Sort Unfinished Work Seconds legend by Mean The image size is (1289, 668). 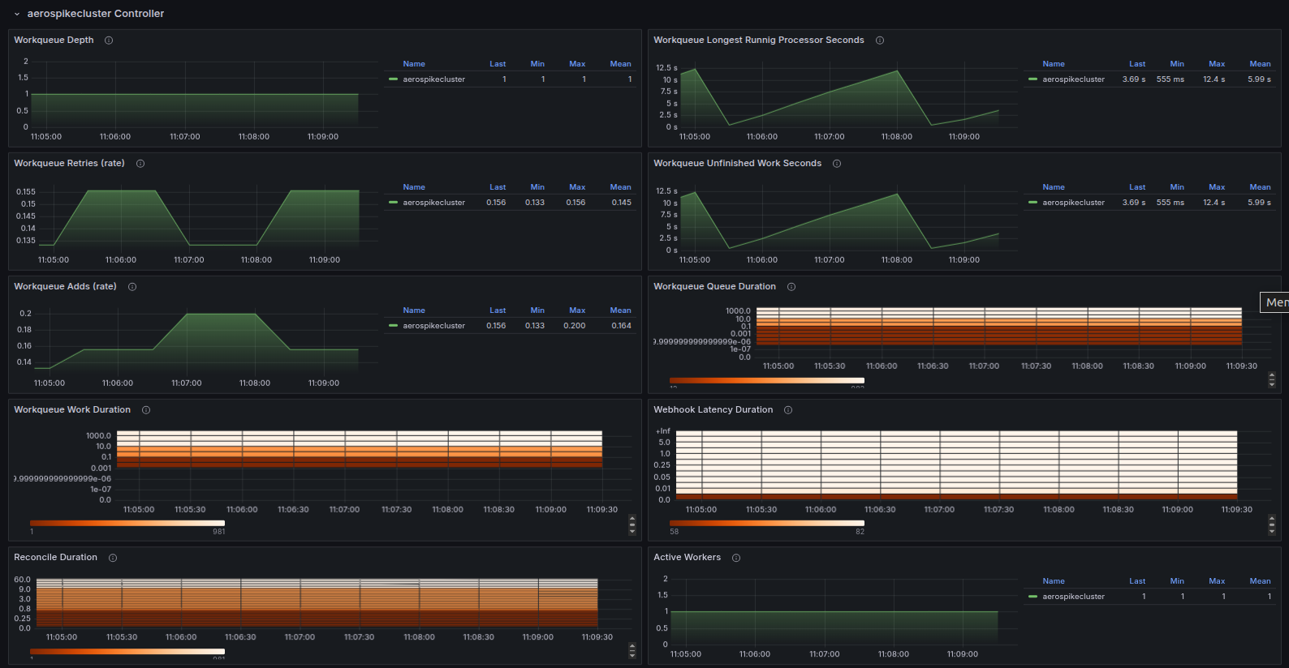(1260, 187)
